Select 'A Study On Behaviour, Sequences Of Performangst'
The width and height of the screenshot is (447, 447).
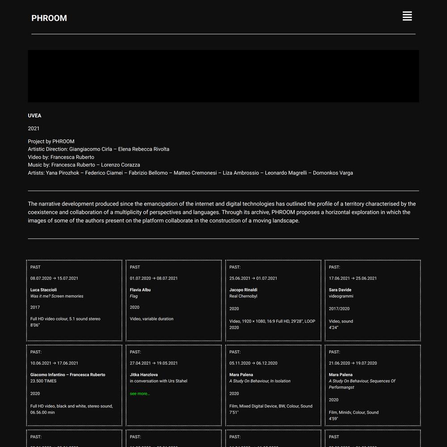[362, 384]
